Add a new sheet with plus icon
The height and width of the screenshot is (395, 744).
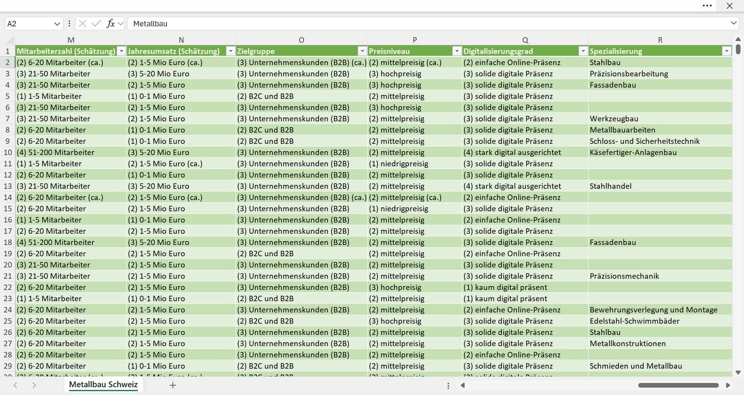(x=173, y=385)
